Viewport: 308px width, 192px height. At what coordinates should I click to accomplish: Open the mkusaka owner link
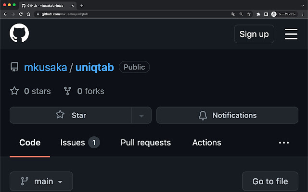tap(45, 67)
